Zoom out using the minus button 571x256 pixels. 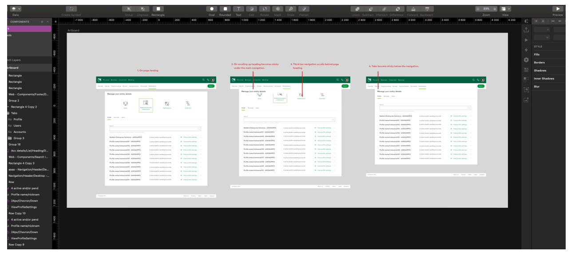pos(478,9)
